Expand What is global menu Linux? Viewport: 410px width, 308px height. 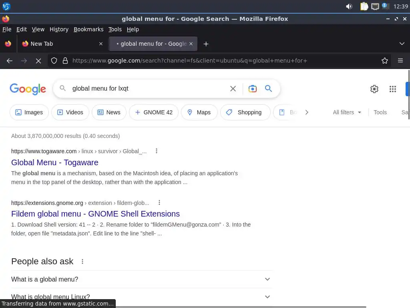(141, 297)
